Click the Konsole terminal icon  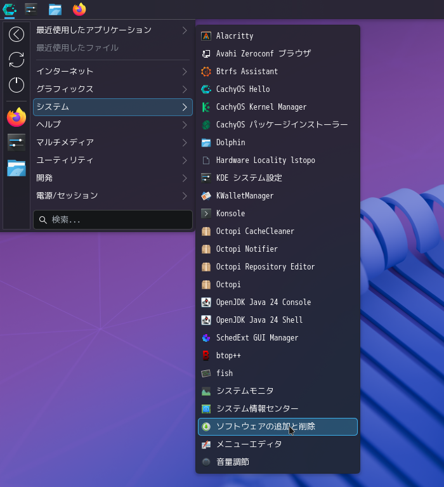coord(206,213)
